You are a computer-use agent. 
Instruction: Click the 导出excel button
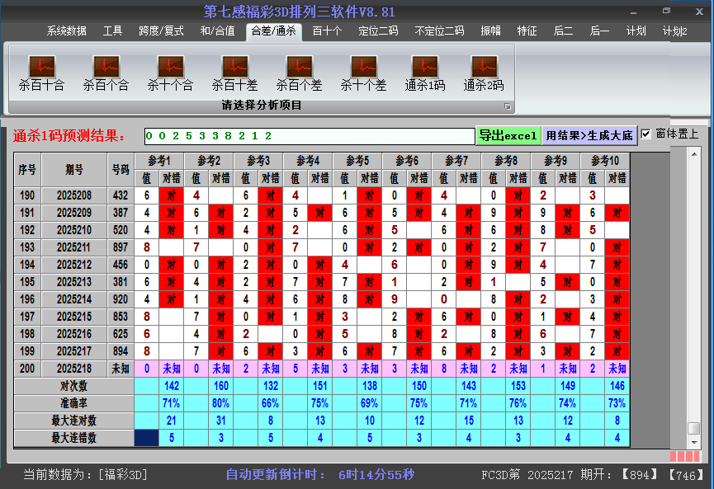(508, 135)
